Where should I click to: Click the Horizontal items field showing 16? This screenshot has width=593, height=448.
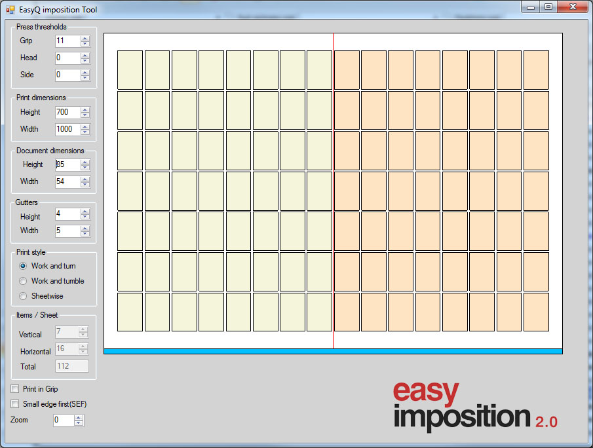[67, 349]
